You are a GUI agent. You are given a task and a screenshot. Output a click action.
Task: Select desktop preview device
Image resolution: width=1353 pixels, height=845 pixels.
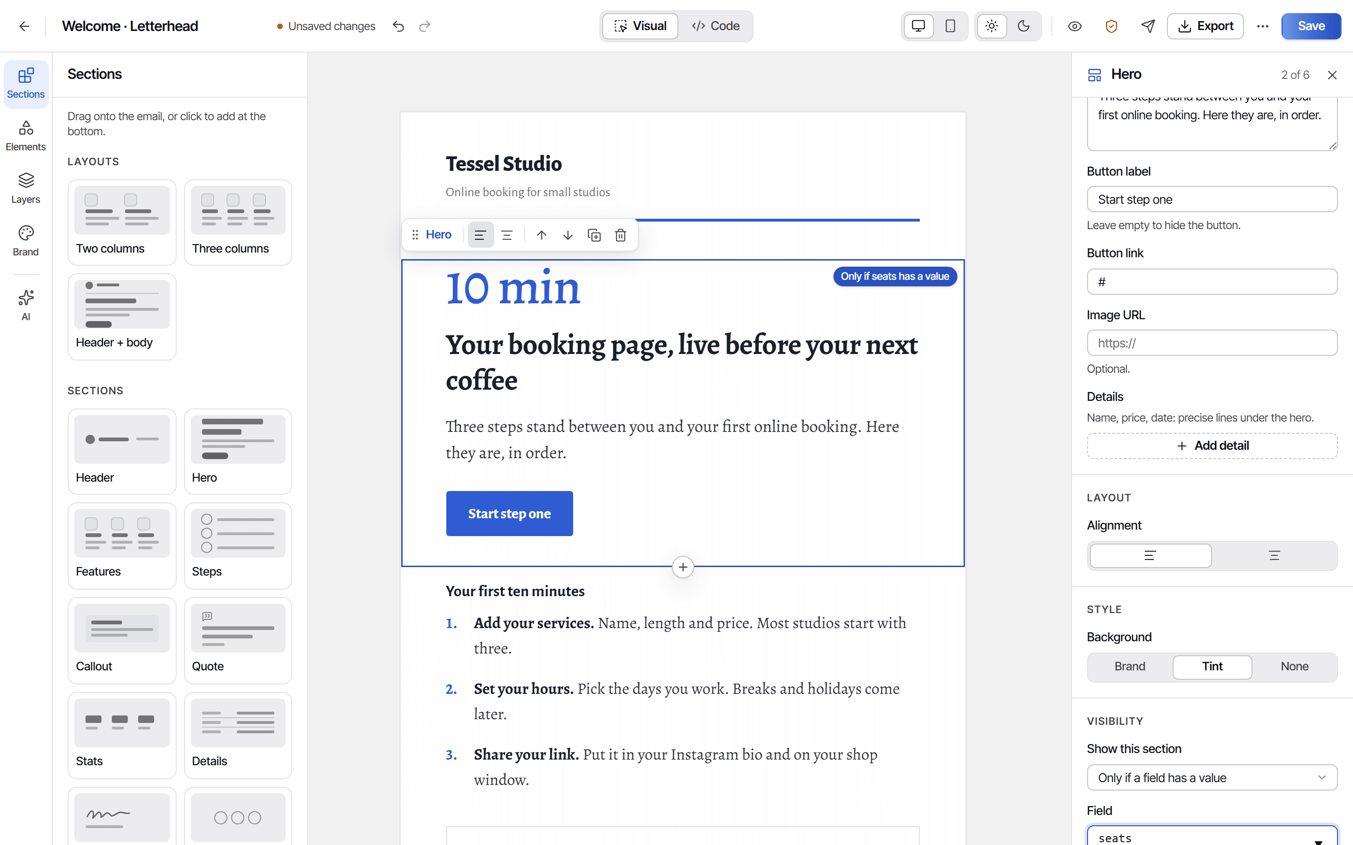pos(918,26)
